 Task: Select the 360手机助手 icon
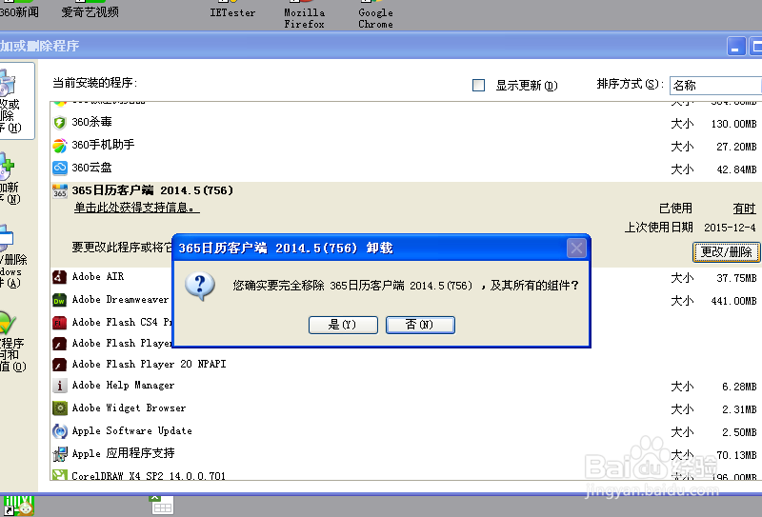[x=60, y=146]
